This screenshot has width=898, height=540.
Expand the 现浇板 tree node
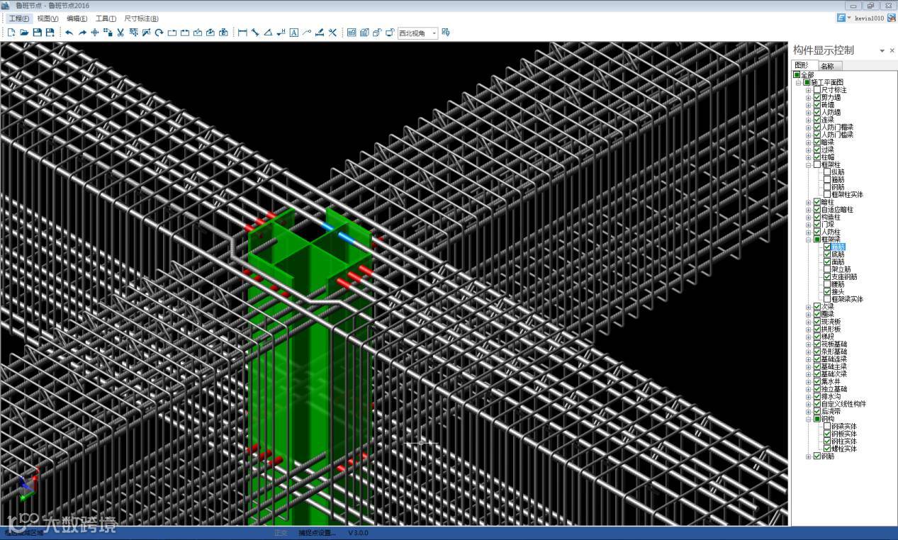[x=808, y=322]
